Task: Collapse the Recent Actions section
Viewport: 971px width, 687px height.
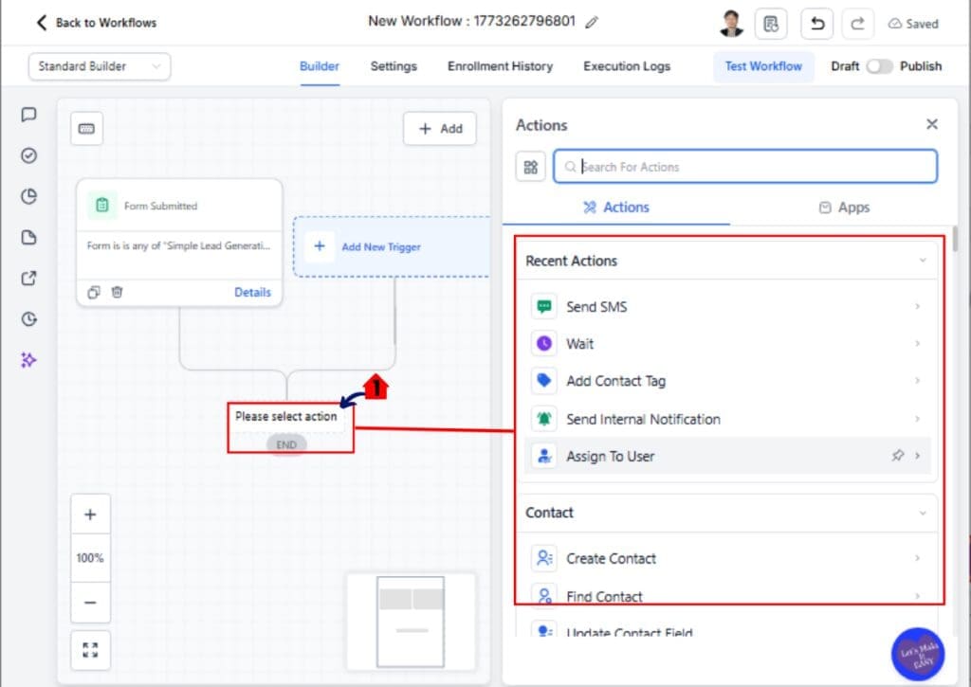Action: [x=923, y=261]
